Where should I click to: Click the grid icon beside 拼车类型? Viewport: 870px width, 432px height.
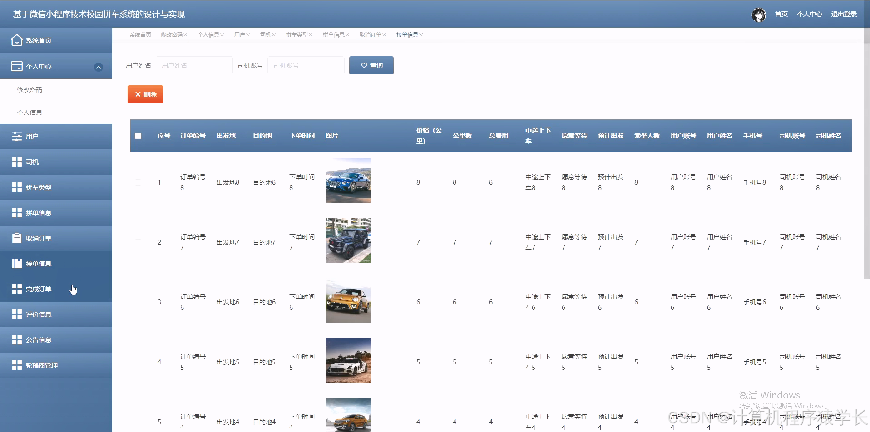point(17,187)
